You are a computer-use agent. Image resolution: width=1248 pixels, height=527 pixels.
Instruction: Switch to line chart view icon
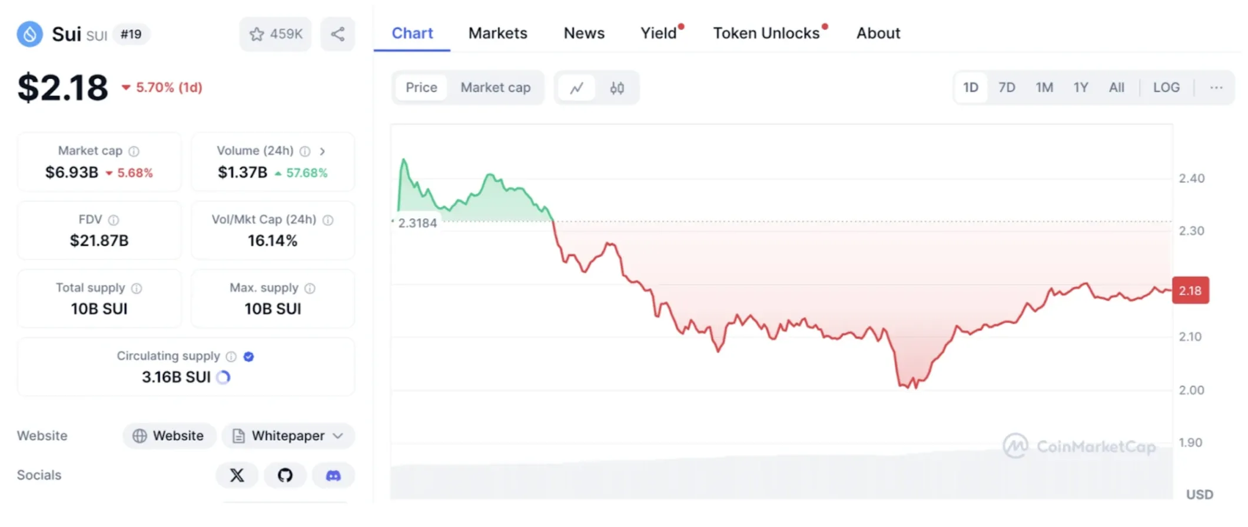pyautogui.click(x=577, y=88)
